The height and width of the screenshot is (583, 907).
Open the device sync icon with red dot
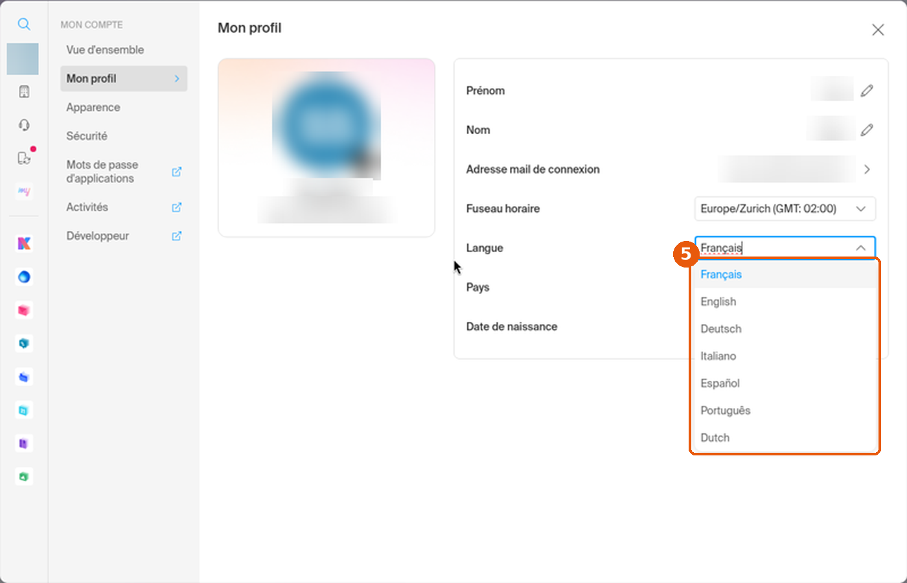[x=24, y=158]
